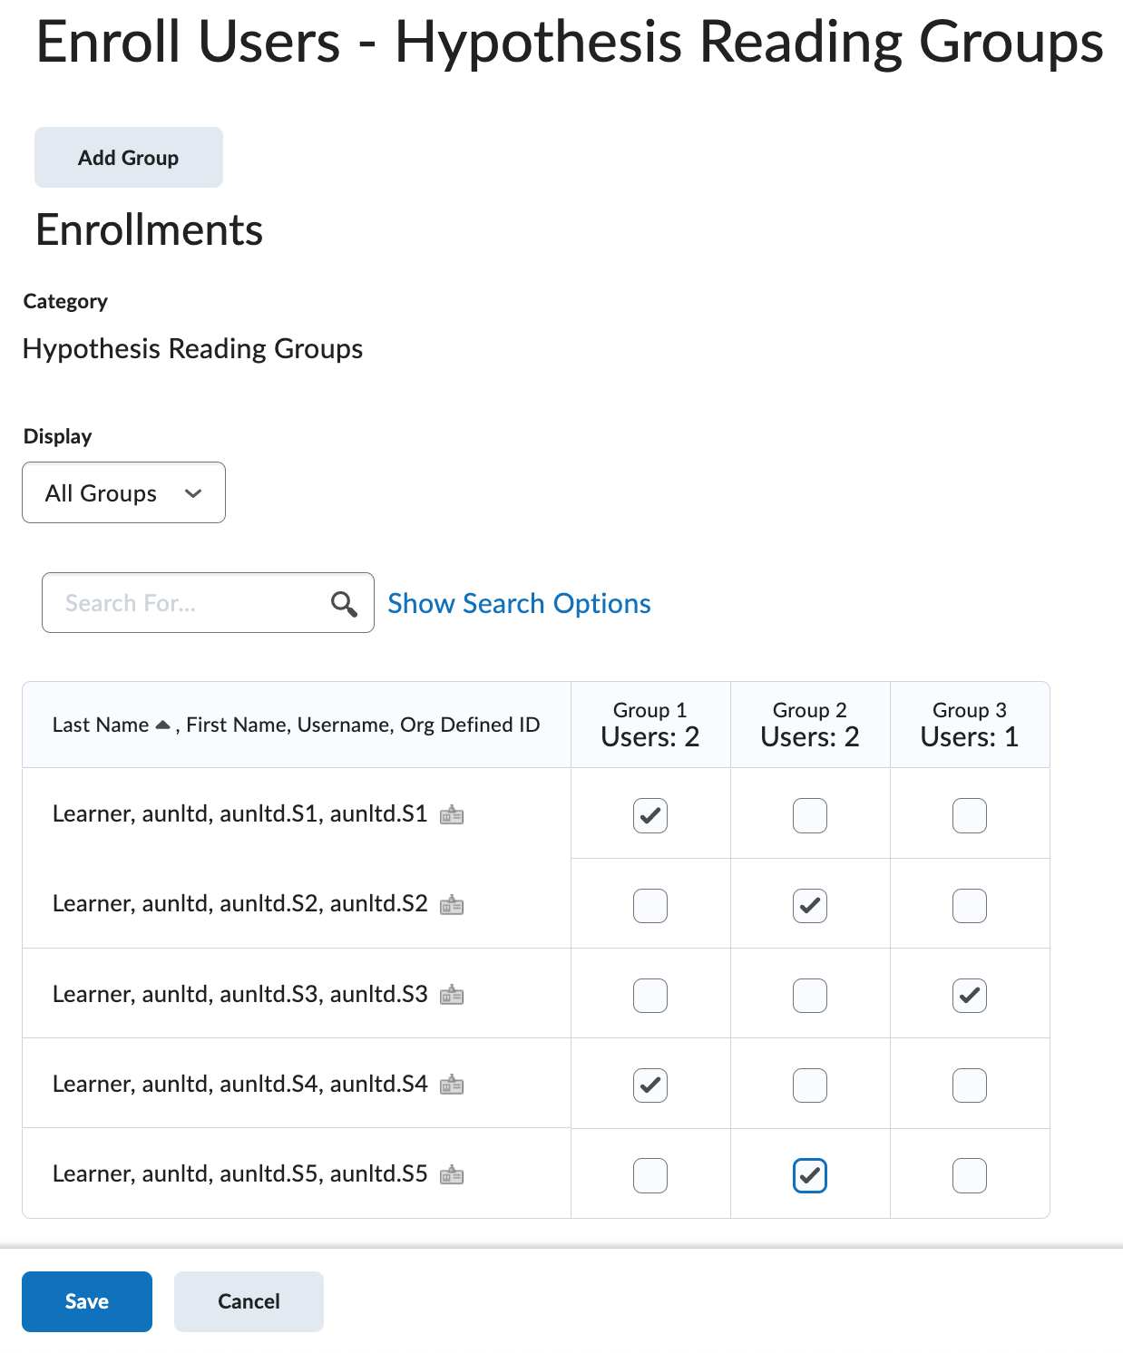Toggle Group 1 checkbox for aunltd.S4
The height and width of the screenshot is (1353, 1123).
(649, 1085)
